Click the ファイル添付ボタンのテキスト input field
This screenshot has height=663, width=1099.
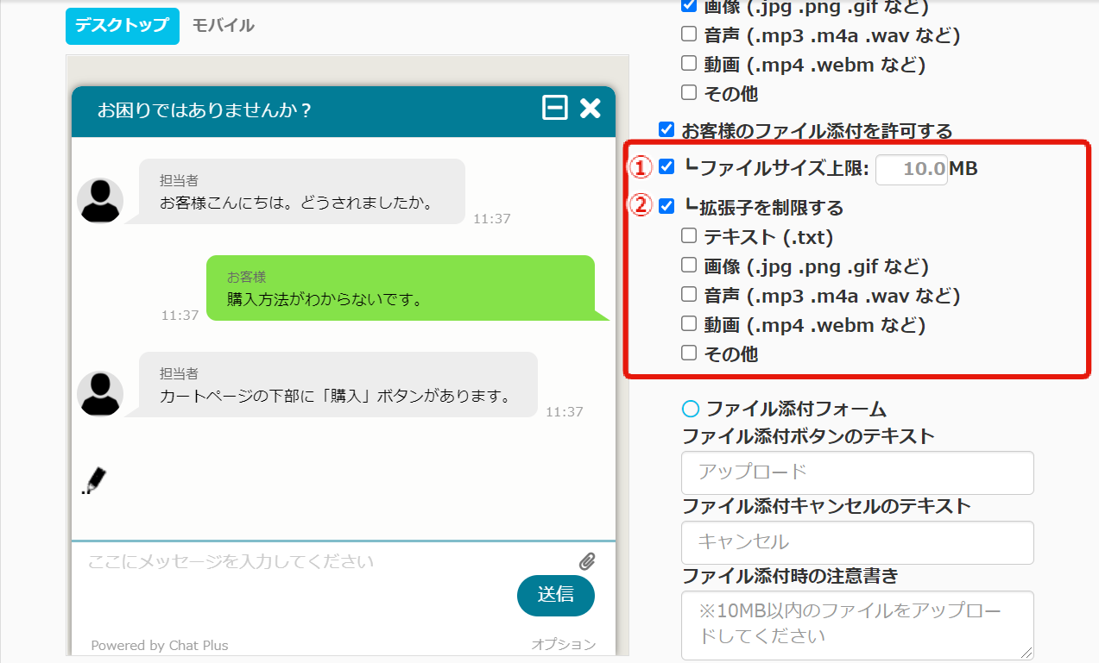[x=856, y=472]
